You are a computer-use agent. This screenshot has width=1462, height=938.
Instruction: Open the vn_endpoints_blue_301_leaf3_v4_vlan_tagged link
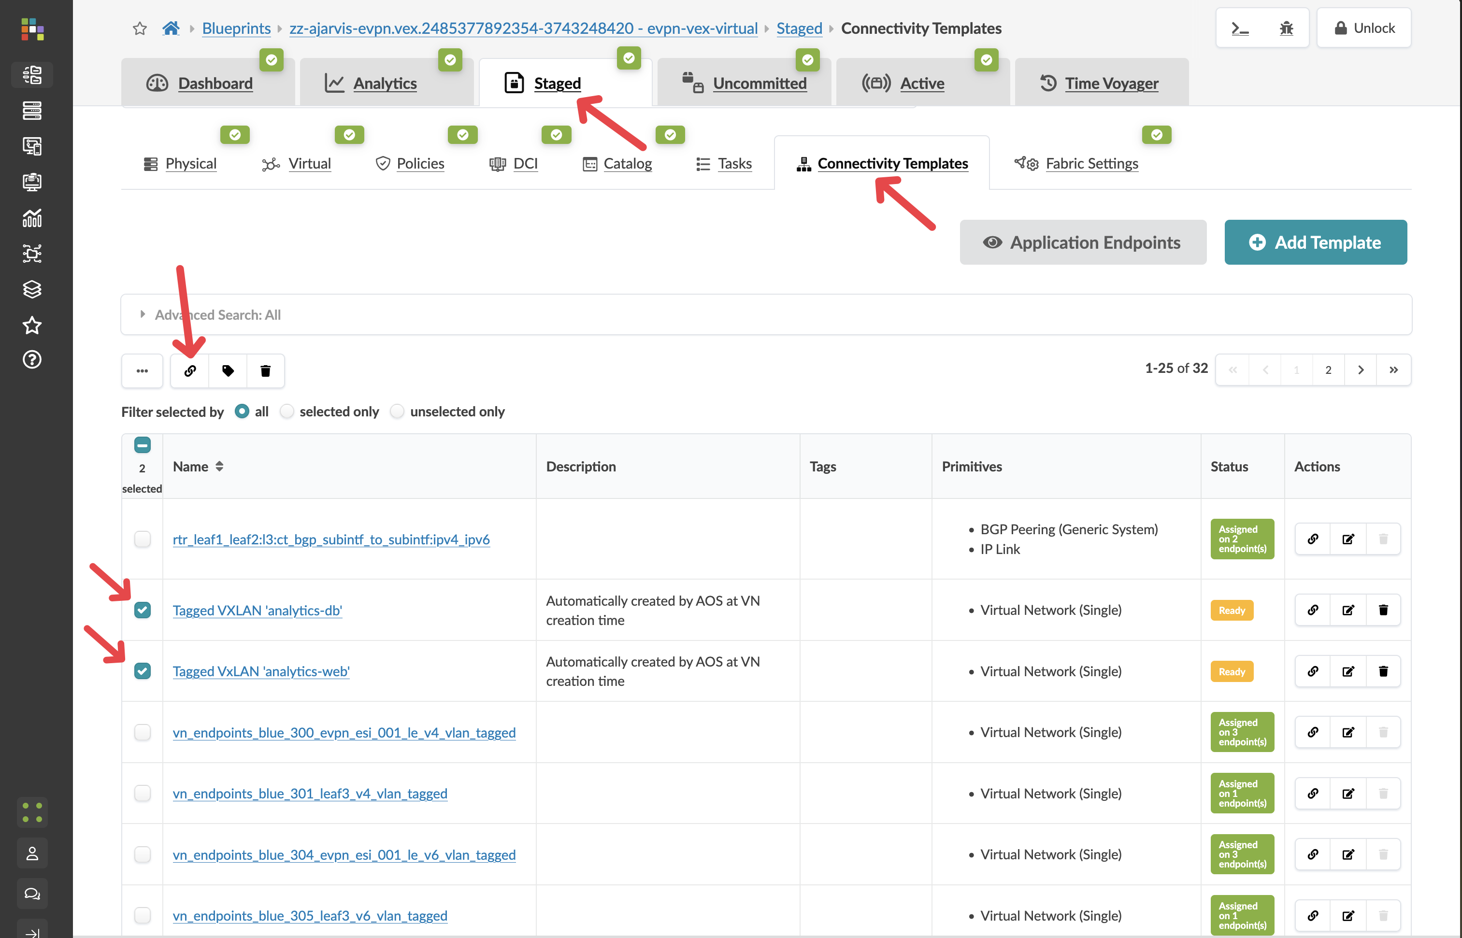point(310,794)
